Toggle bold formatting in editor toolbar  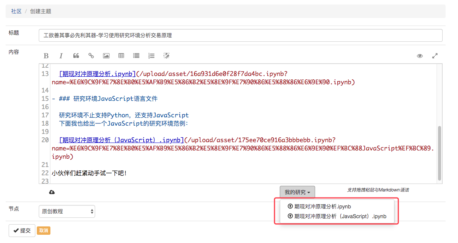(x=46, y=56)
